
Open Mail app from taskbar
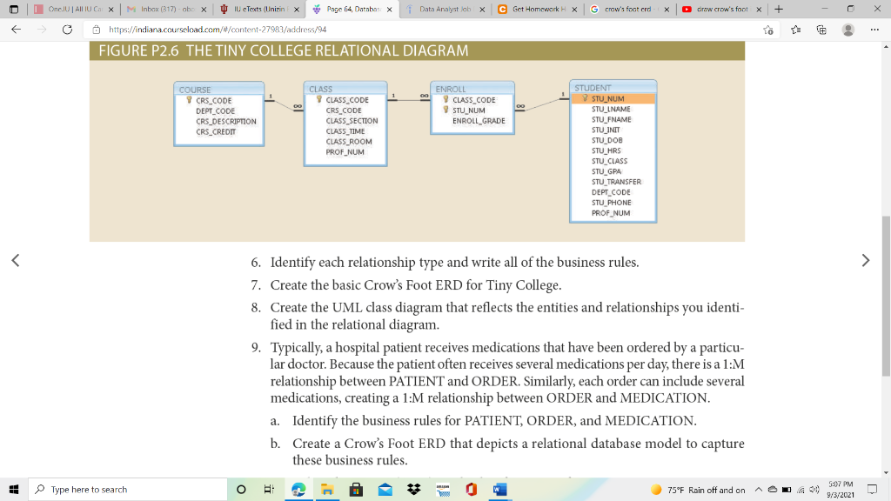pyautogui.click(x=385, y=489)
